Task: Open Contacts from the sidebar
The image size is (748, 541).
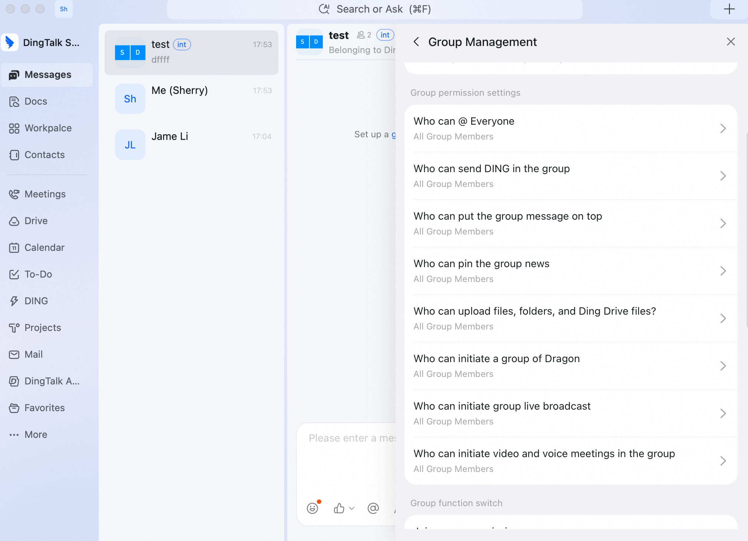Action: click(x=47, y=155)
